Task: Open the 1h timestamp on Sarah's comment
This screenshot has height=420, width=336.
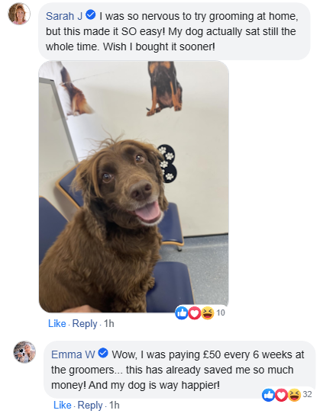Action: (x=109, y=323)
